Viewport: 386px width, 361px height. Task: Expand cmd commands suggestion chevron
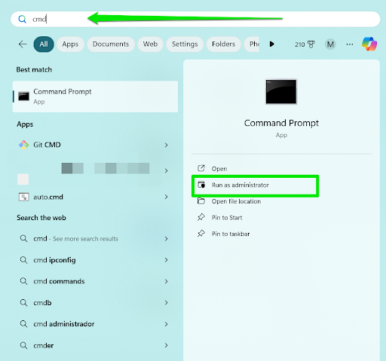pyautogui.click(x=166, y=281)
